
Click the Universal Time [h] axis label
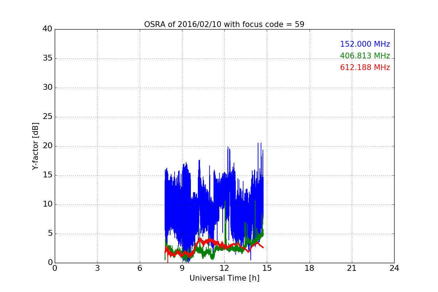(224, 278)
